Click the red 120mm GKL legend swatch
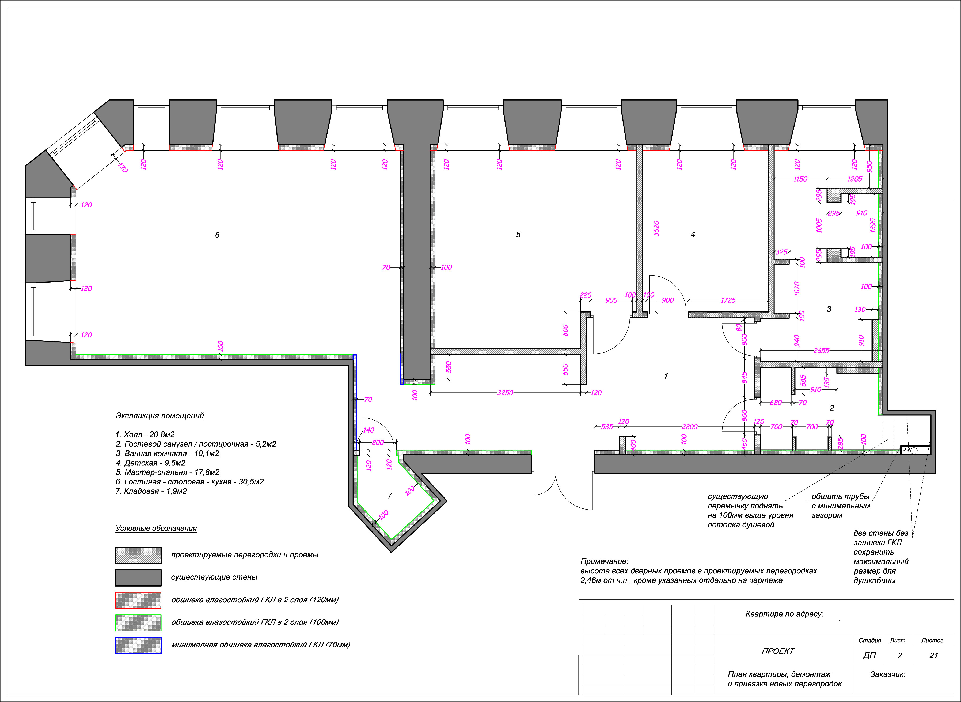The width and height of the screenshot is (961, 702). click(138, 600)
